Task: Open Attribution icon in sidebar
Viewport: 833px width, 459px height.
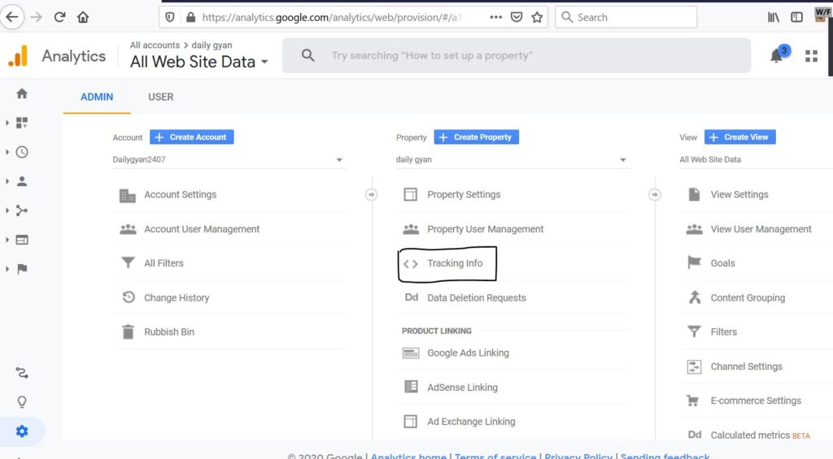Action: click(22, 373)
